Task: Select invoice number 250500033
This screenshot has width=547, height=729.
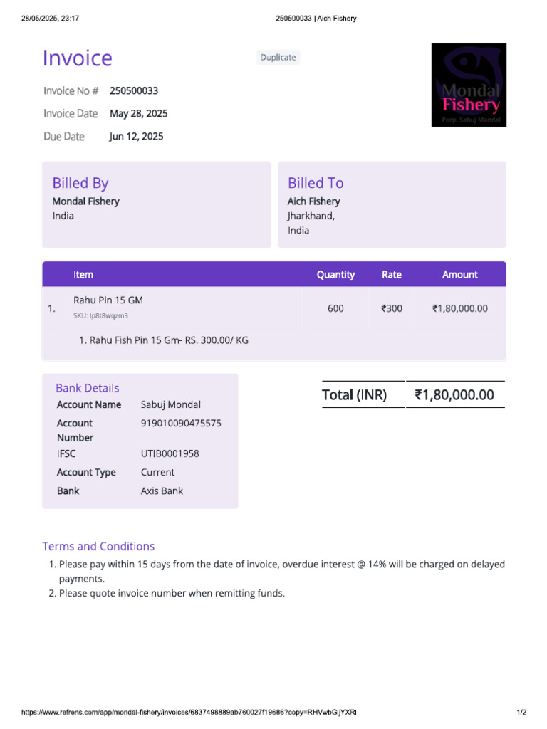Action: [x=134, y=90]
